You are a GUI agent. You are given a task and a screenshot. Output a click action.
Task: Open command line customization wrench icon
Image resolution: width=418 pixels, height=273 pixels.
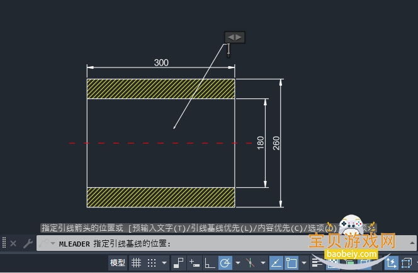click(28, 243)
